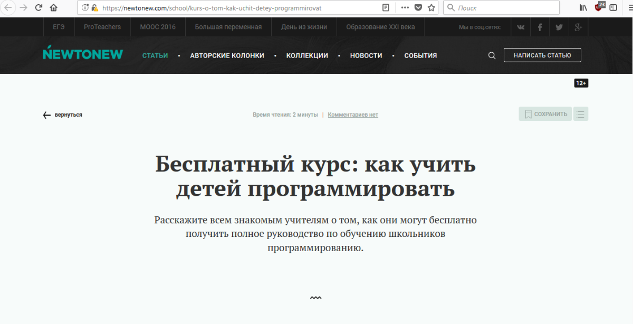Toggle Firefox reader view icon
This screenshot has width=633, height=324.
(386, 8)
